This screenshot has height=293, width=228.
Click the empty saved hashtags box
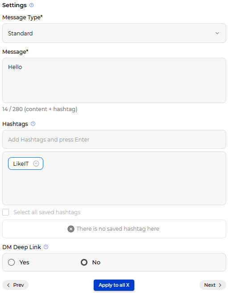pyautogui.click(x=114, y=229)
